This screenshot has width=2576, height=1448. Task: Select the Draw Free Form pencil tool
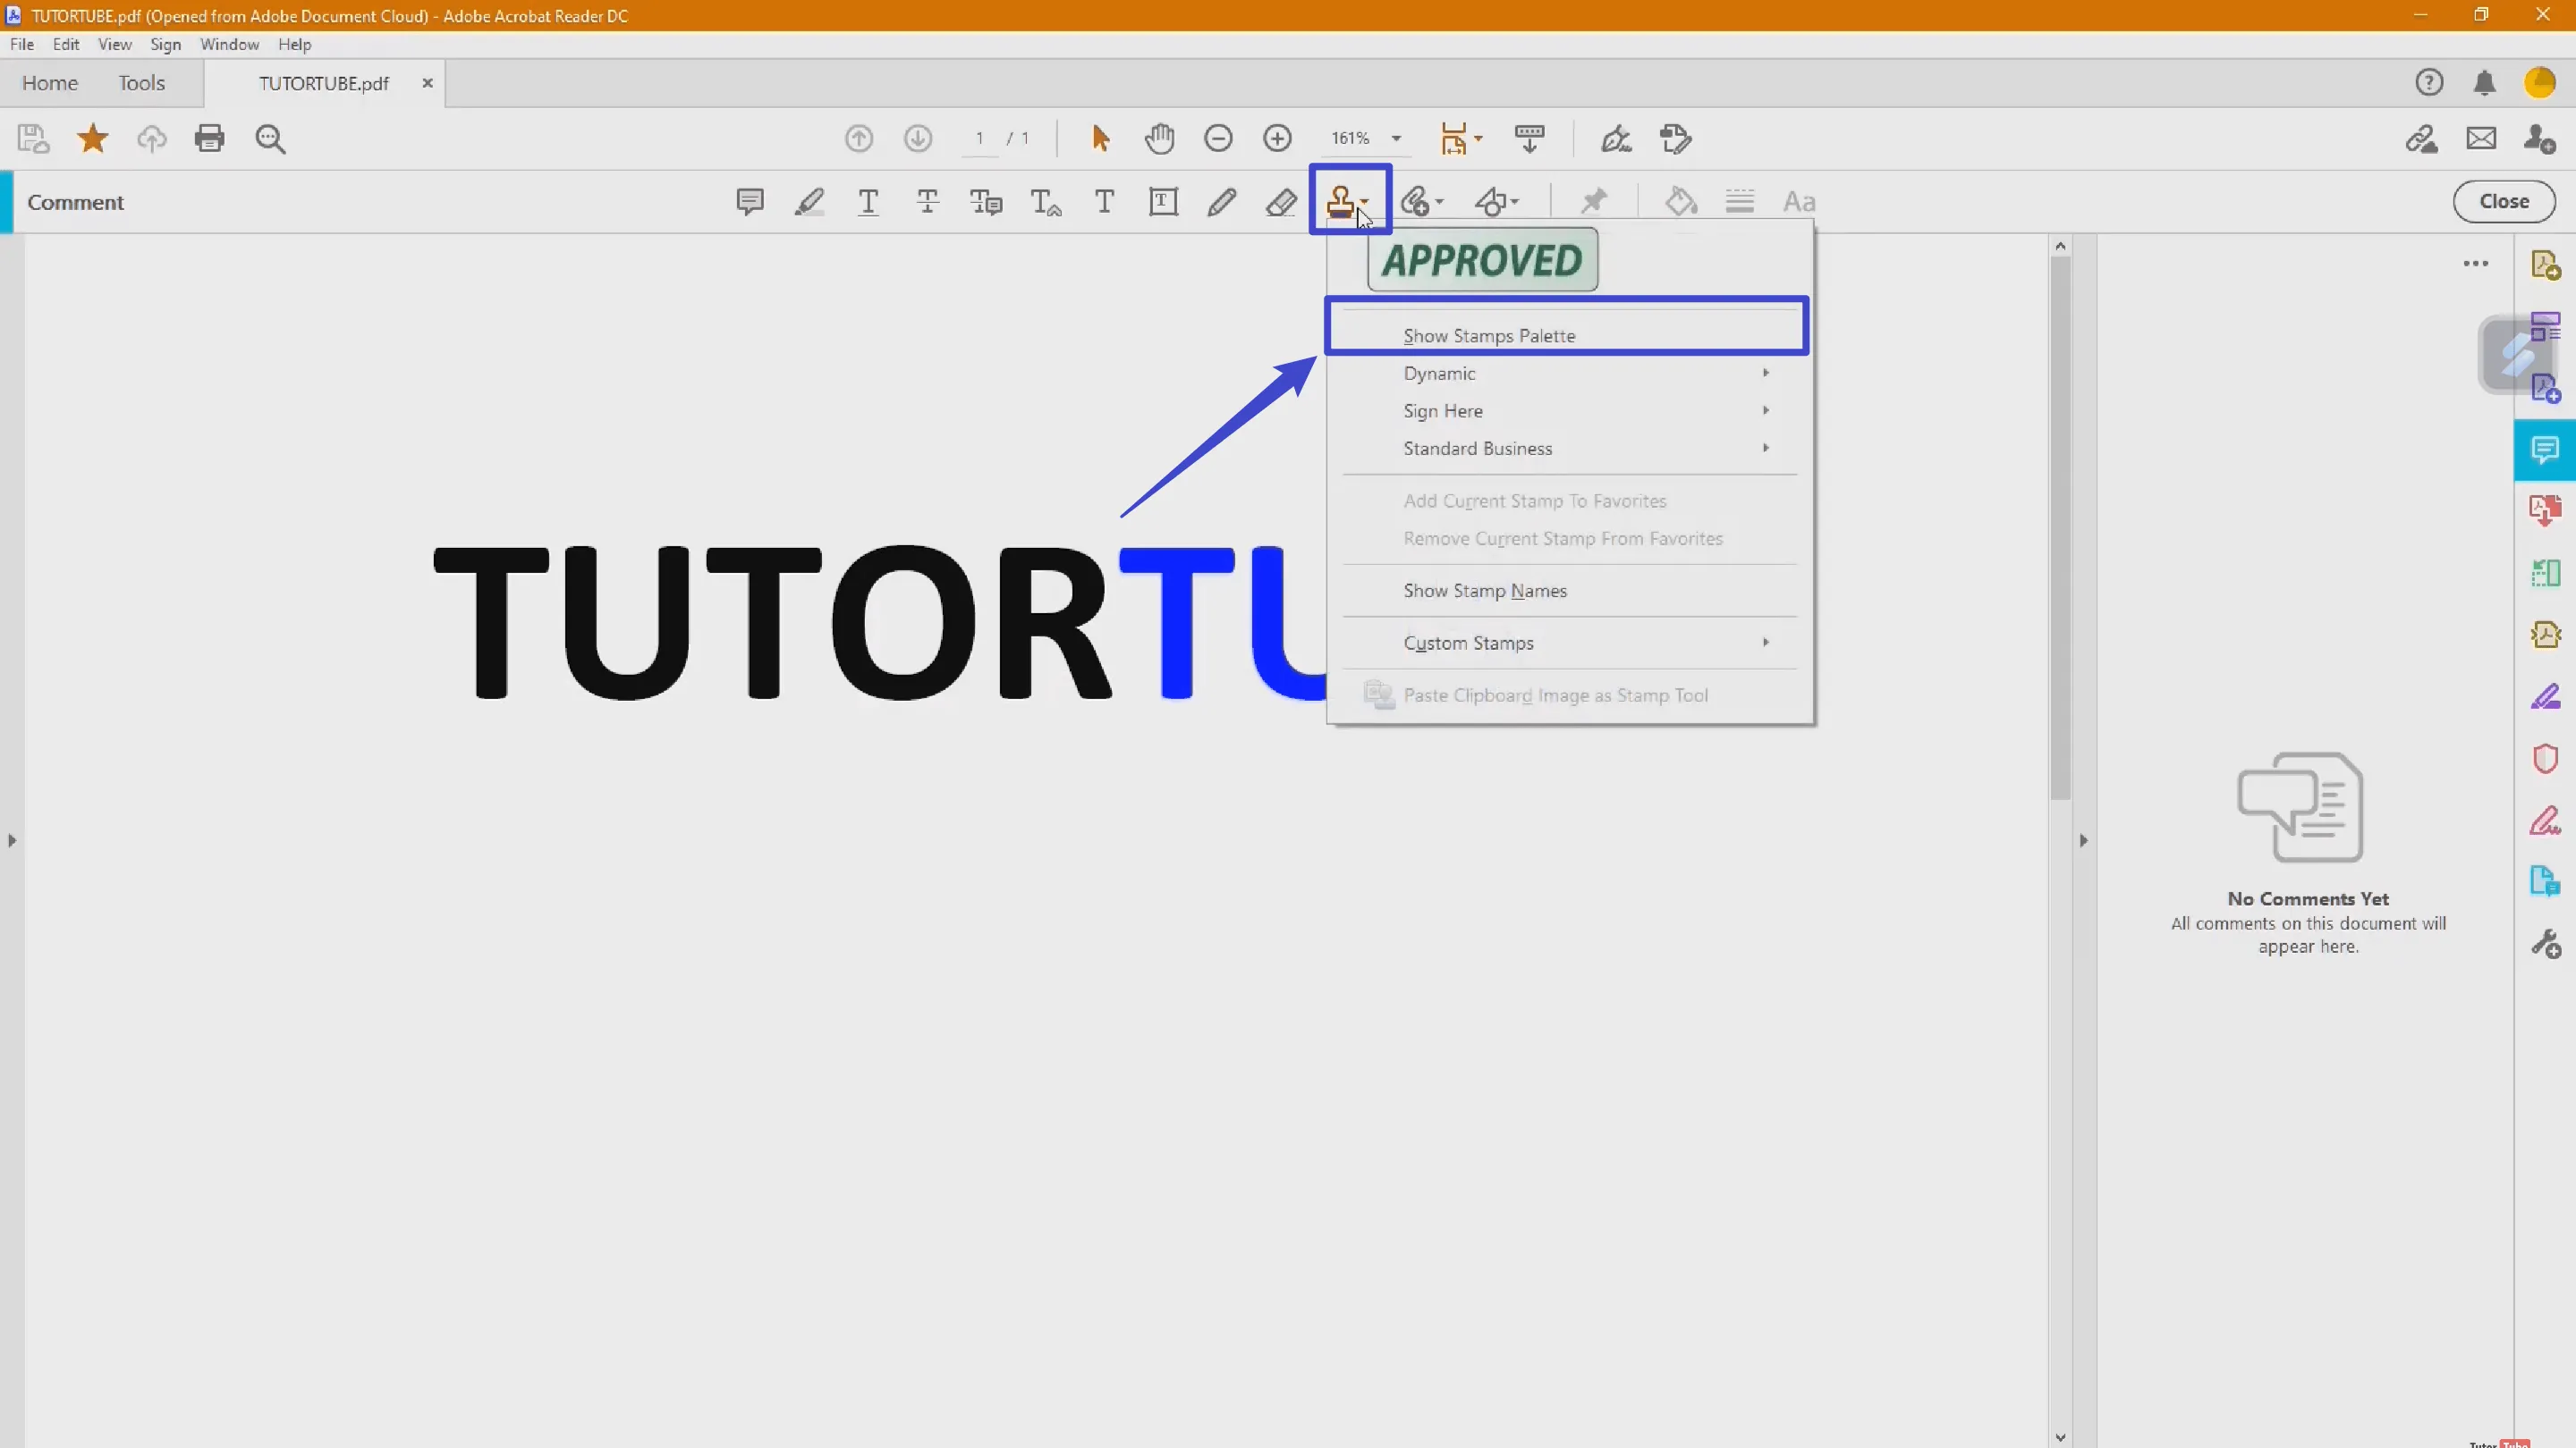tap(1221, 201)
